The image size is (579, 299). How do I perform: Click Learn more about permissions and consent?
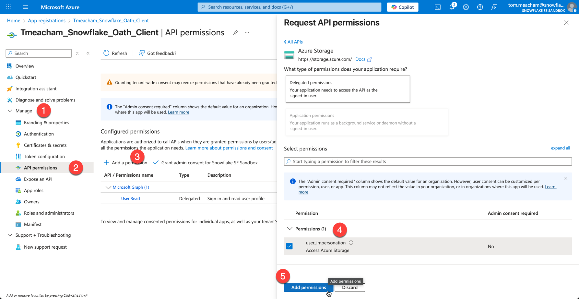(x=229, y=148)
